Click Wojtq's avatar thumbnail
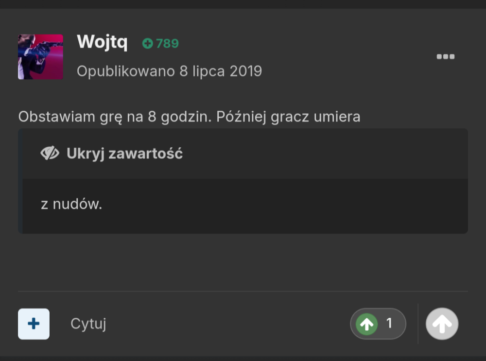This screenshot has height=361, width=486. (40, 56)
